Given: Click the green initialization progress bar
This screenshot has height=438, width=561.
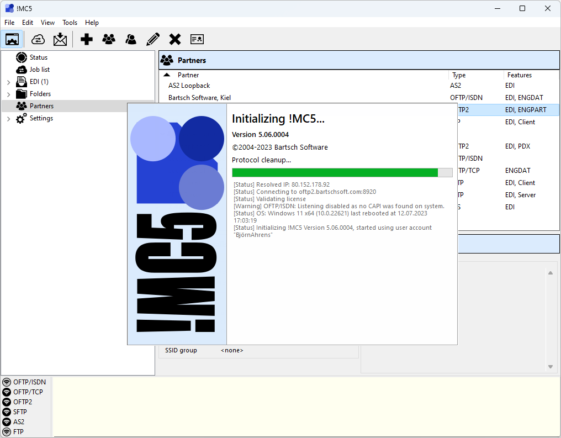Looking at the screenshot, I should (342, 172).
